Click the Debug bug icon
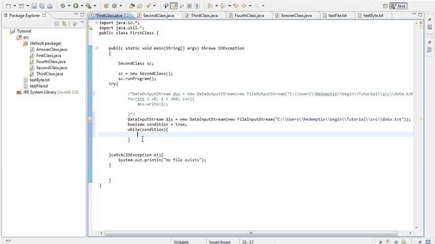435x244 pixels. pyautogui.click(x=63, y=5)
